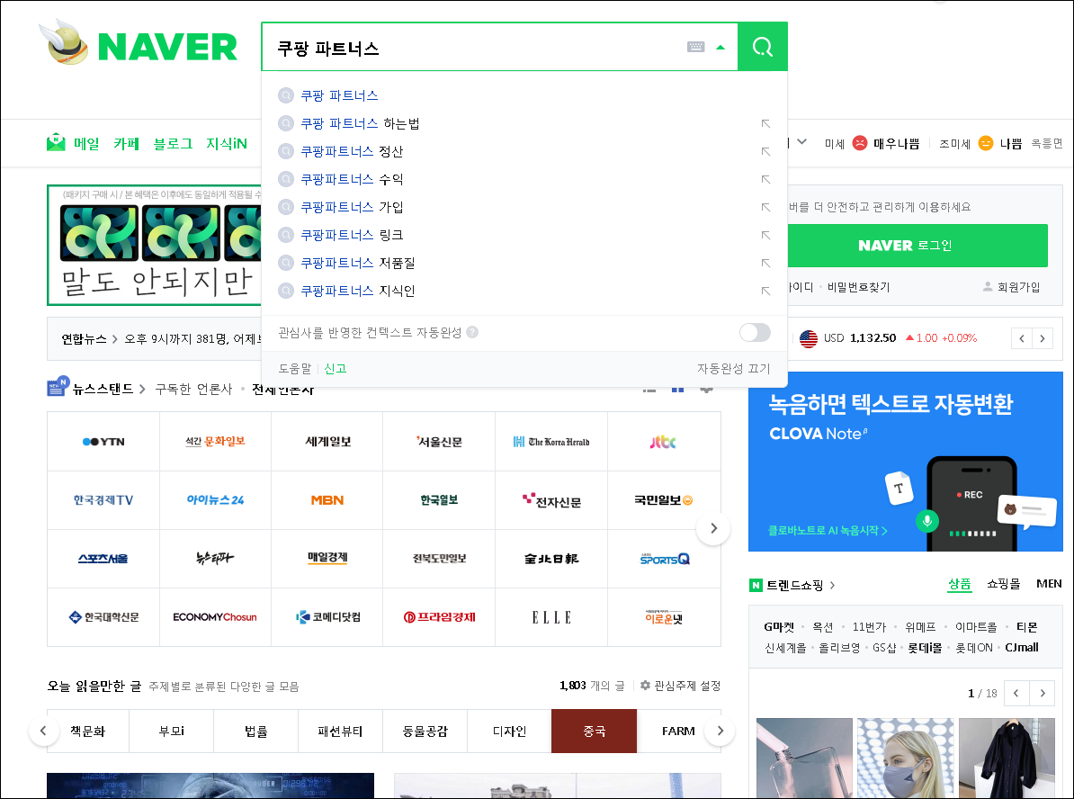Click 자동완성 끄기

point(734,369)
